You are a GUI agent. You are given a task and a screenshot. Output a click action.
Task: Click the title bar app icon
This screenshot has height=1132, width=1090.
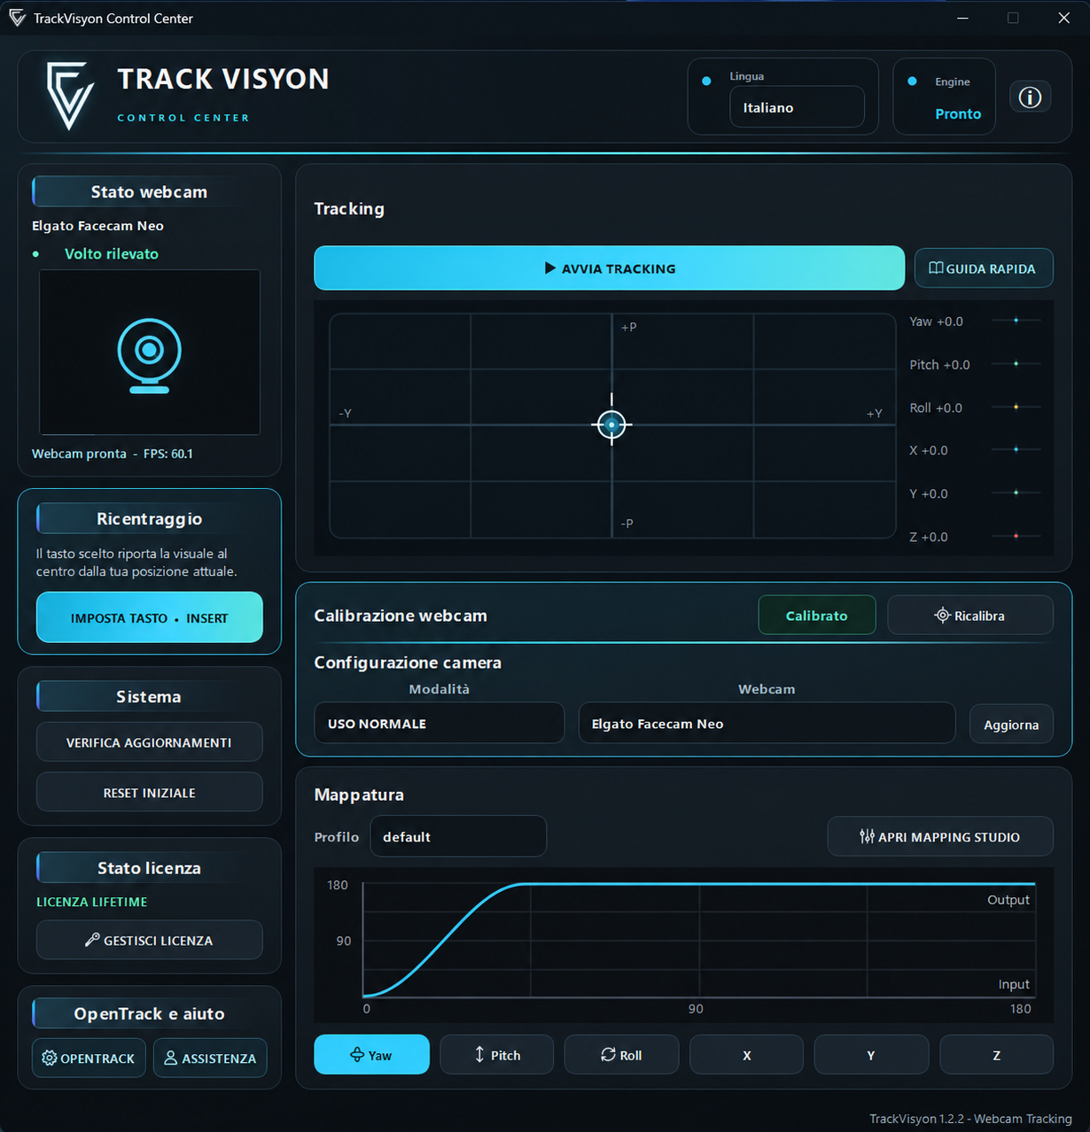pyautogui.click(x=17, y=18)
